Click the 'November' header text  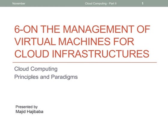pyautogui.click(x=19, y=4)
